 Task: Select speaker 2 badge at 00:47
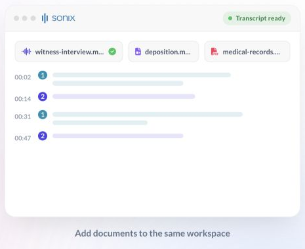[x=43, y=136]
